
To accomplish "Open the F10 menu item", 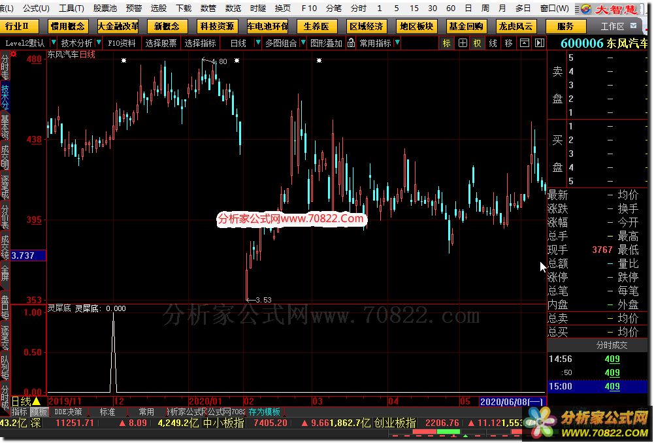I will (x=309, y=8).
